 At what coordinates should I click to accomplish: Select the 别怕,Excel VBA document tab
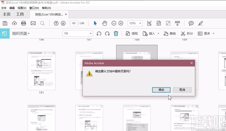point(49,14)
